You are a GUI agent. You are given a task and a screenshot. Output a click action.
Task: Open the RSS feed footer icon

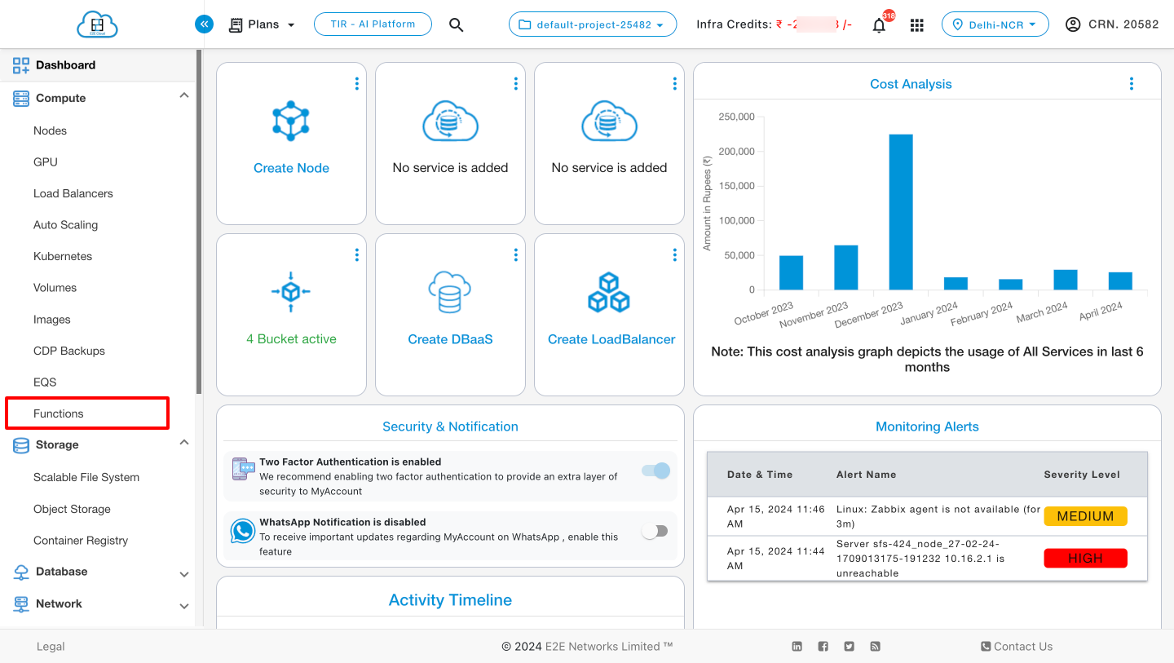click(875, 647)
